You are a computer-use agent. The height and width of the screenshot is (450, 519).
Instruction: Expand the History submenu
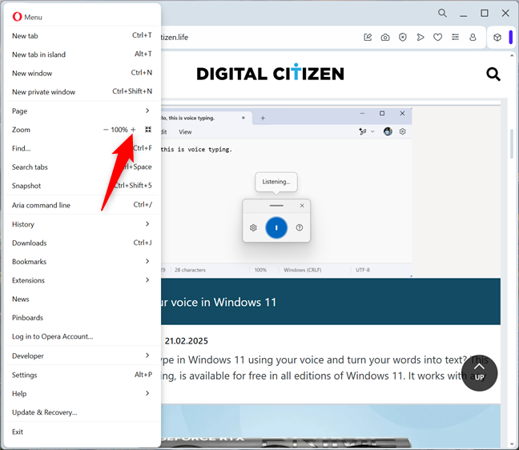point(82,224)
